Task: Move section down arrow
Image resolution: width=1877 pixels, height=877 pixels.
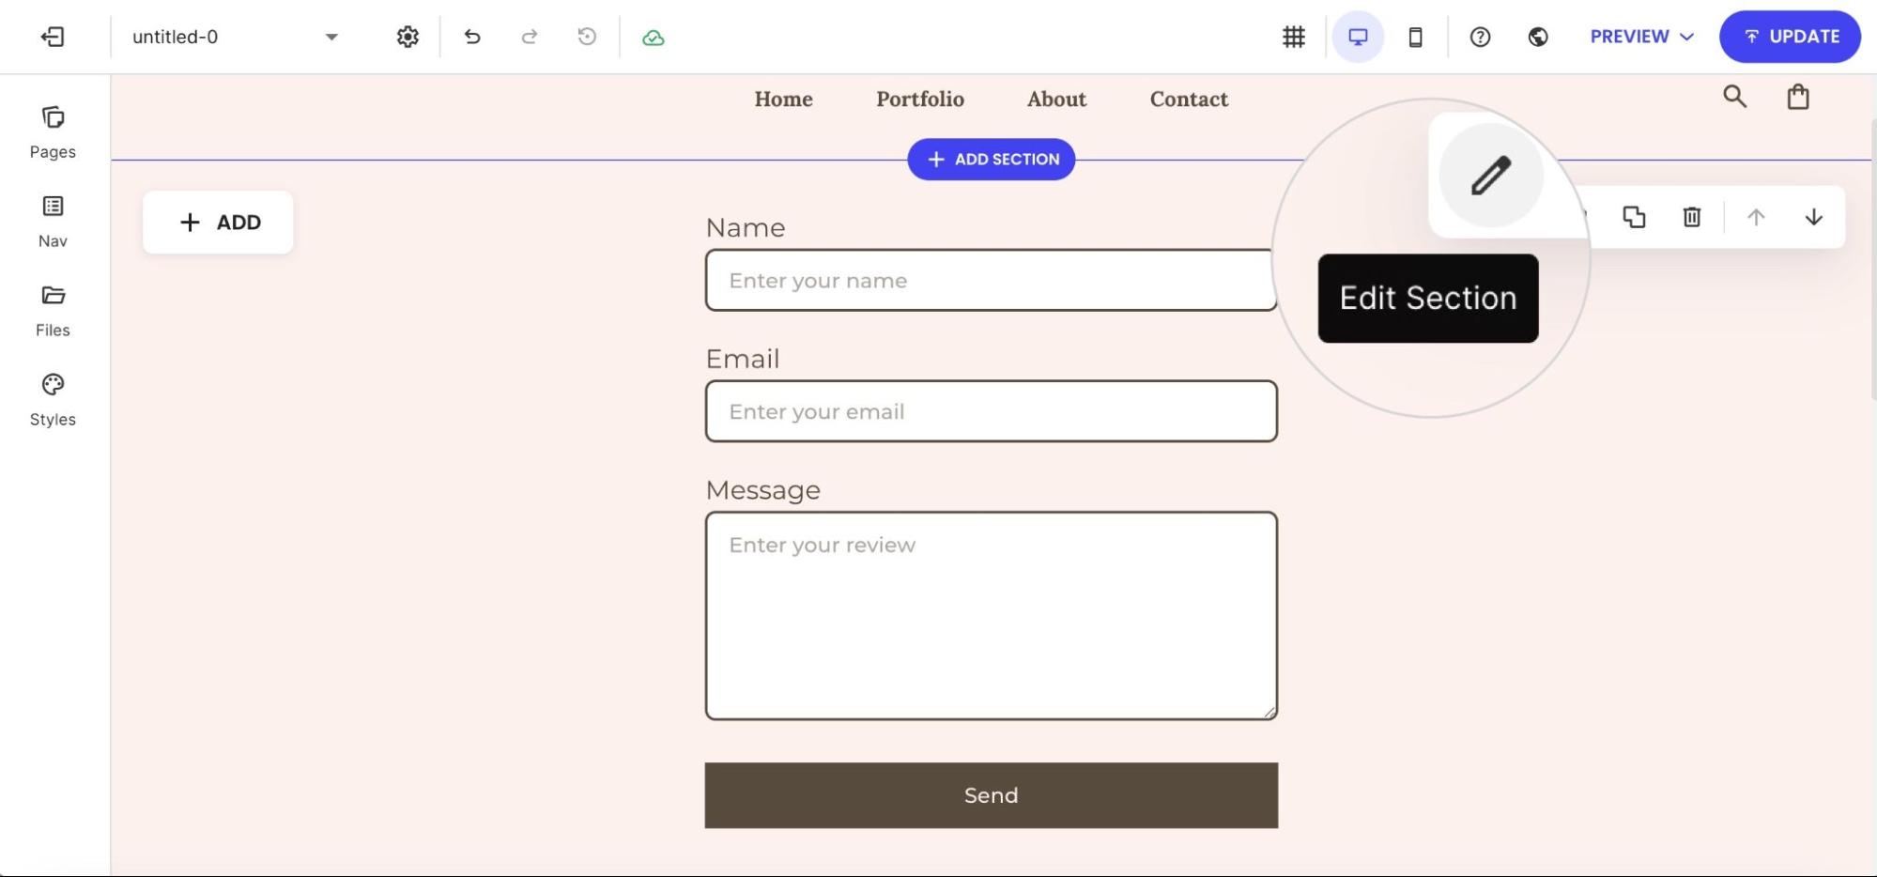Action: pos(1813,217)
